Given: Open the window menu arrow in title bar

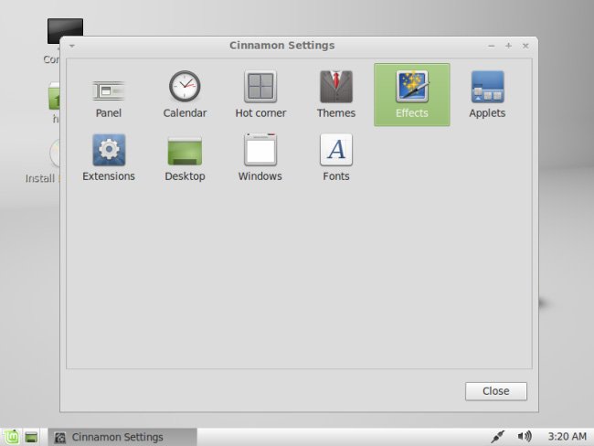Looking at the screenshot, I should coord(72,46).
